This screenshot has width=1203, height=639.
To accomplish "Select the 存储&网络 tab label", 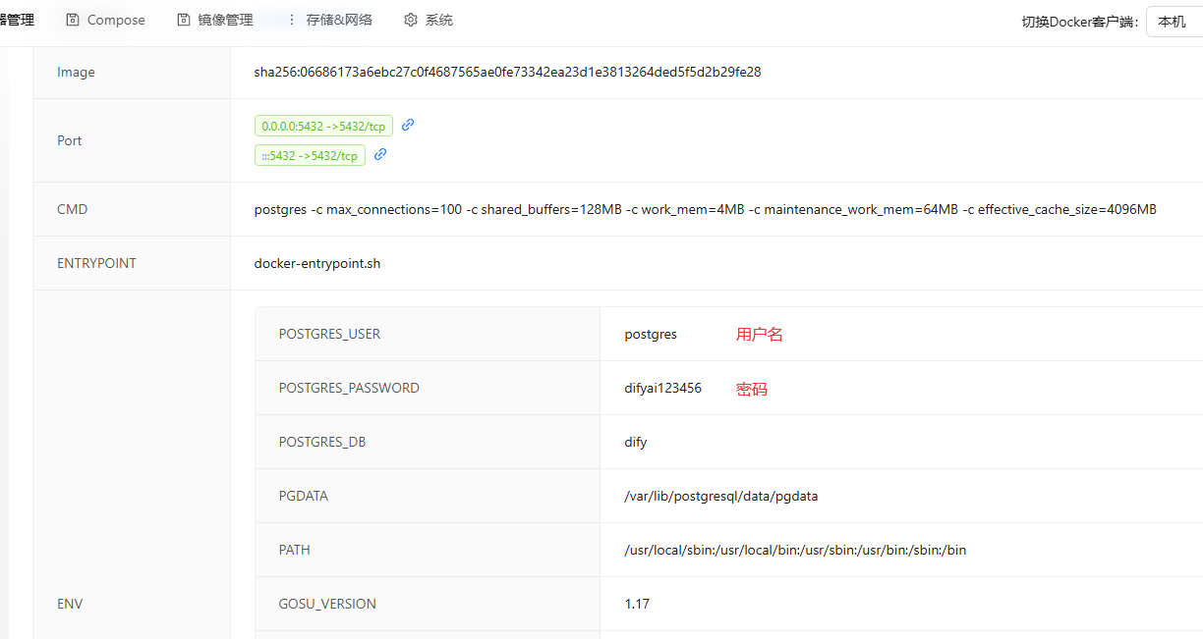I will [x=339, y=20].
